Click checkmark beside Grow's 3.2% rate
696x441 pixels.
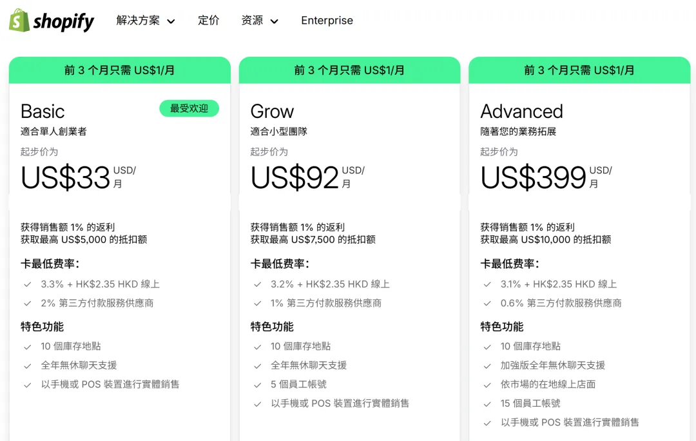pyautogui.click(x=258, y=284)
